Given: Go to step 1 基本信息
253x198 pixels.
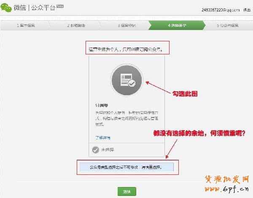Looking at the screenshot, I should [x=26, y=25].
